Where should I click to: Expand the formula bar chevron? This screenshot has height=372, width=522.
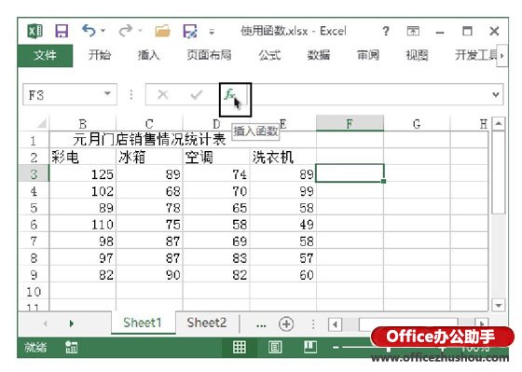pos(496,95)
